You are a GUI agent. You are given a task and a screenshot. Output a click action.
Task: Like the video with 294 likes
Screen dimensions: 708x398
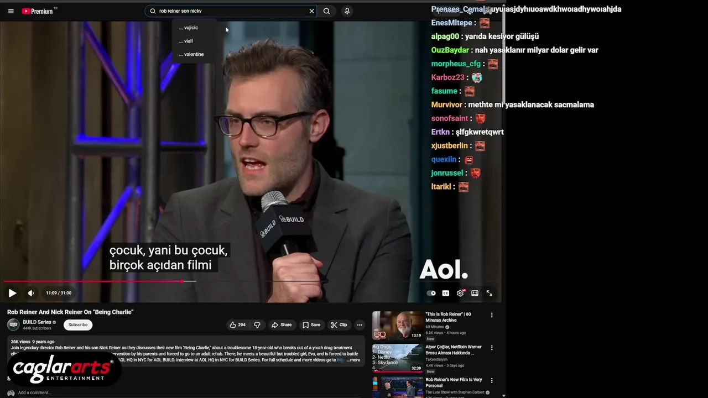coord(237,325)
